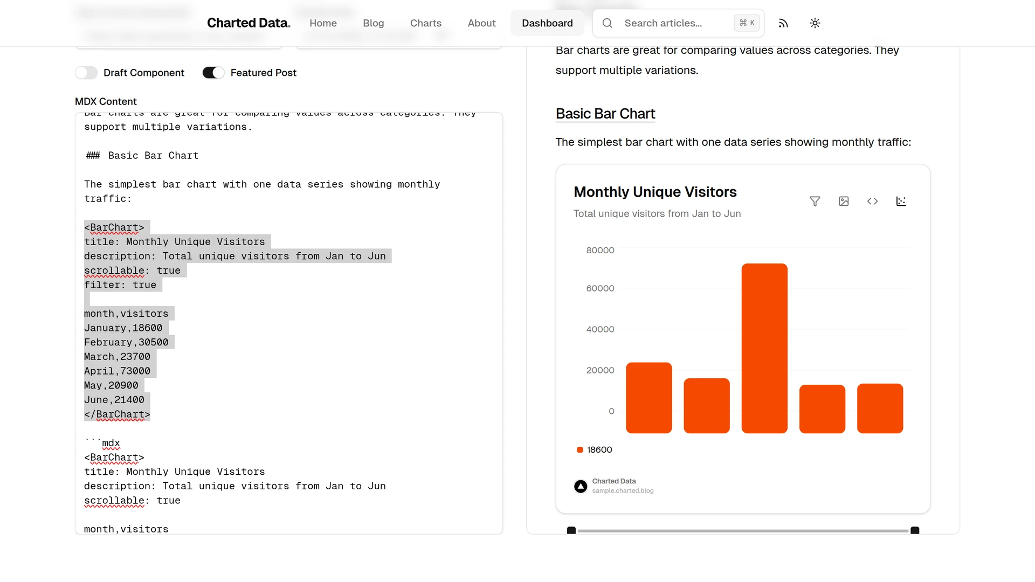1035x582 pixels.
Task: Click the Charted Data site logo
Action: 249,23
